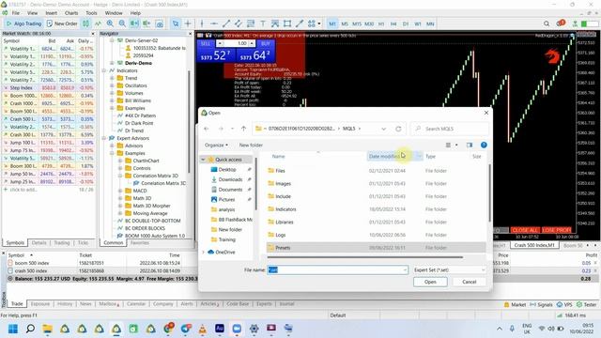Switch chart to H1 timeframe
The width and height of the screenshot is (601, 338).
click(x=381, y=23)
